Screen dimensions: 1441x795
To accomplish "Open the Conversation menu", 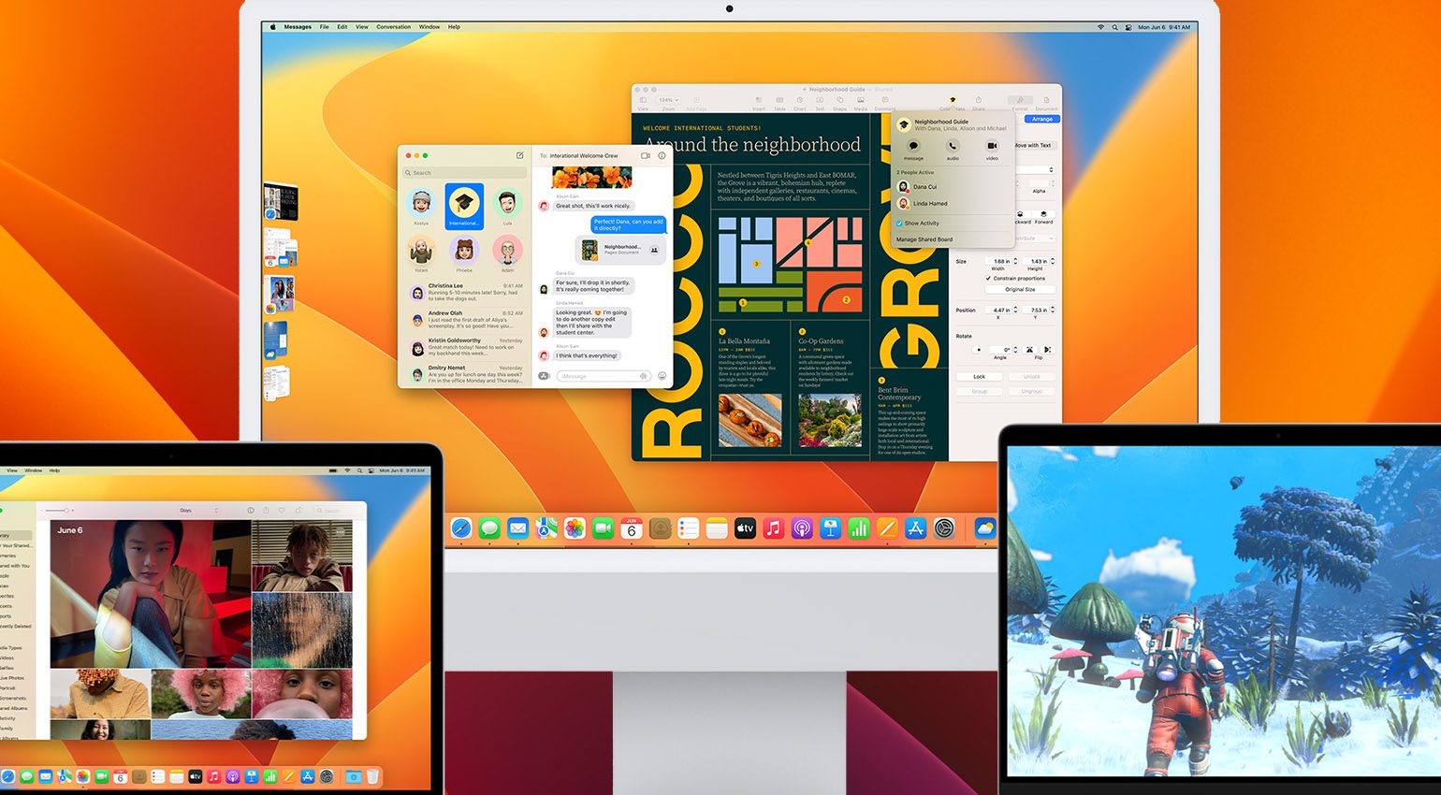I will coord(394,27).
